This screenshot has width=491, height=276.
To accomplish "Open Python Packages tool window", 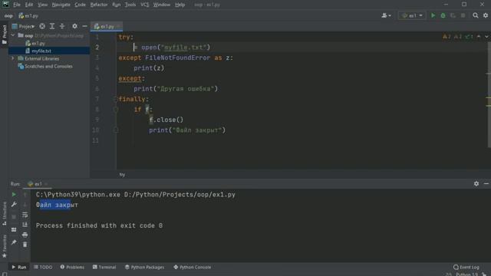I will pyautogui.click(x=144, y=267).
